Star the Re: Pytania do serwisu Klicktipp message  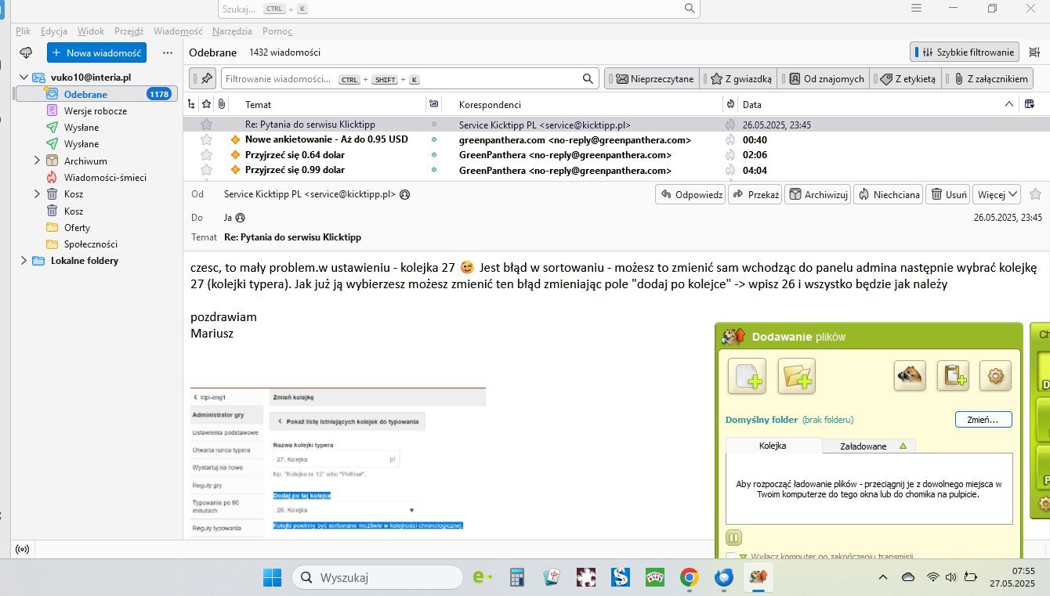tap(206, 125)
